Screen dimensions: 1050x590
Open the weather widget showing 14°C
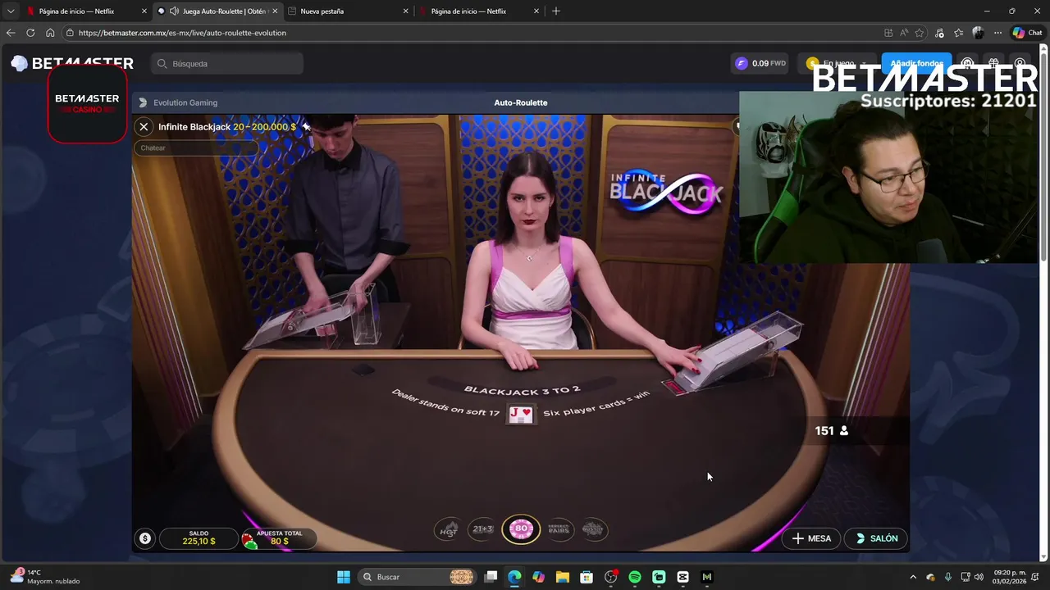tap(45, 577)
